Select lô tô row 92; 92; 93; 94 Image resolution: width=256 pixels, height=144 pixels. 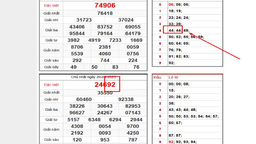tap(182, 142)
